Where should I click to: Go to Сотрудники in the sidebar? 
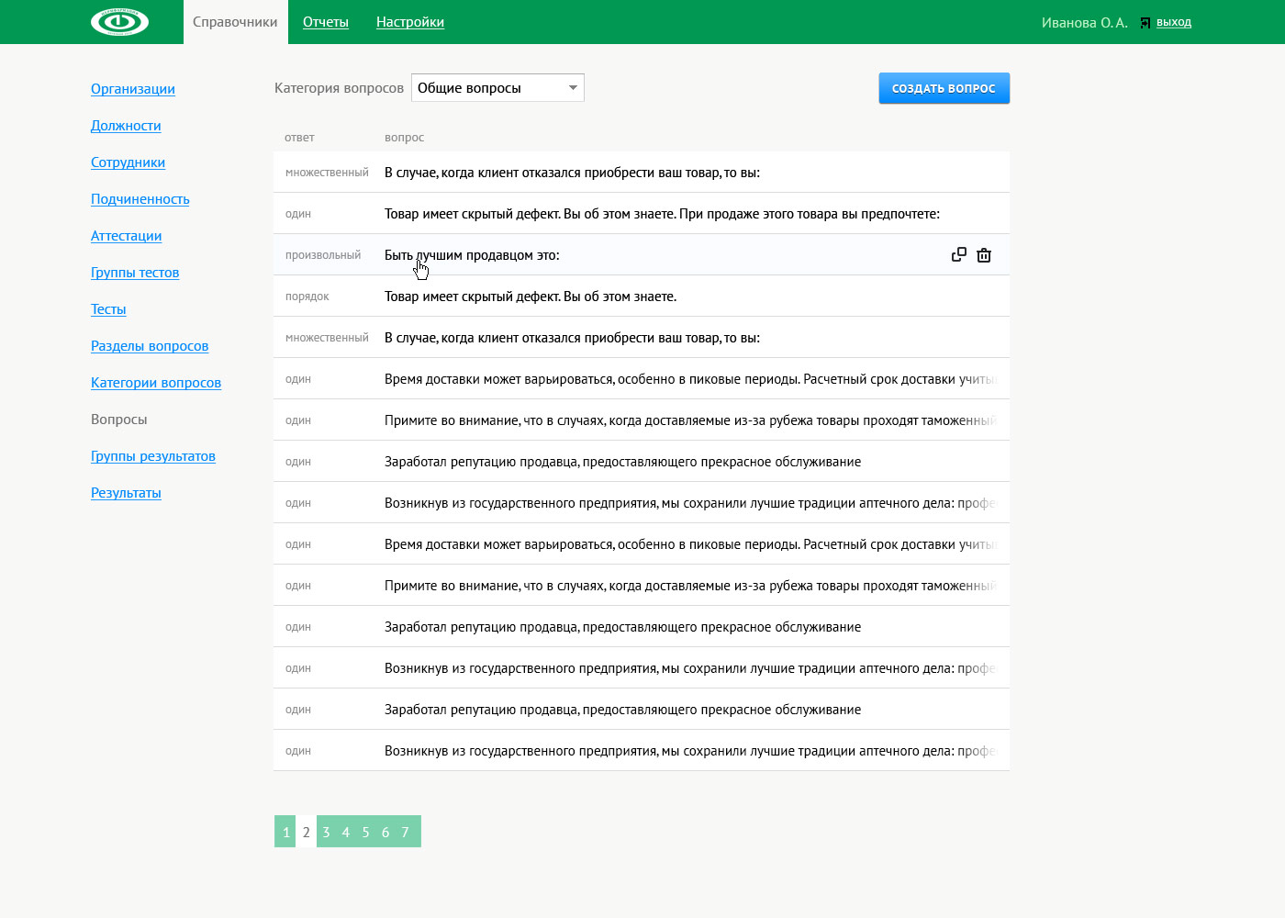coord(128,162)
